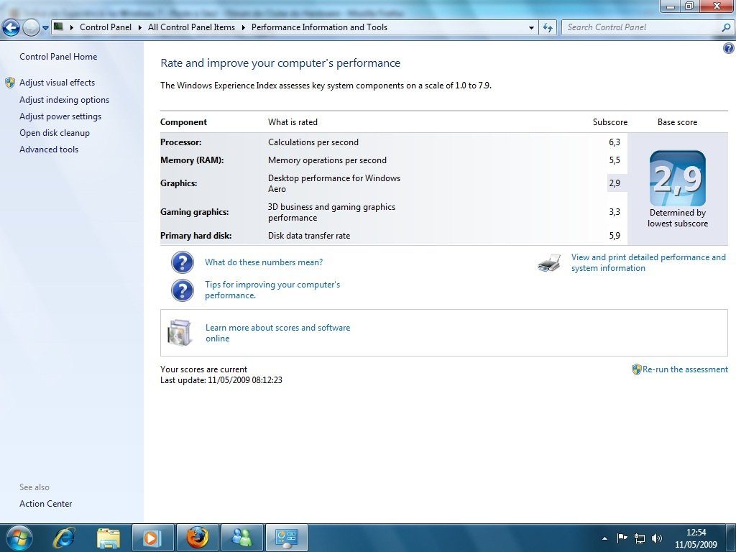This screenshot has height=552, width=736.
Task: Open the volume speaker control
Action: coord(657,538)
